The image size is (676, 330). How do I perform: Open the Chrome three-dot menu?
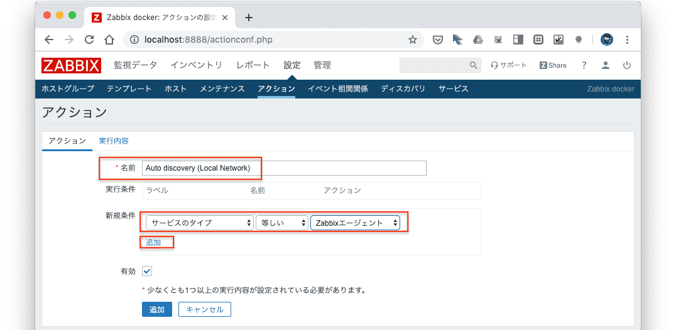pos(627,40)
